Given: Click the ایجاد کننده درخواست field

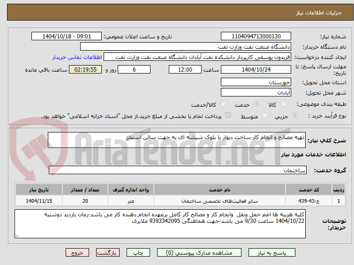Looking at the screenshot, I should click(197, 57).
